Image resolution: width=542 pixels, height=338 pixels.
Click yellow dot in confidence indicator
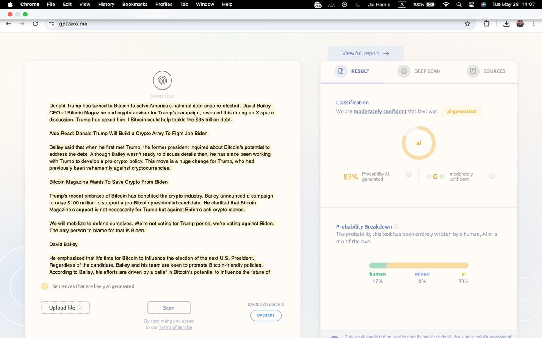pyautogui.click(x=435, y=177)
